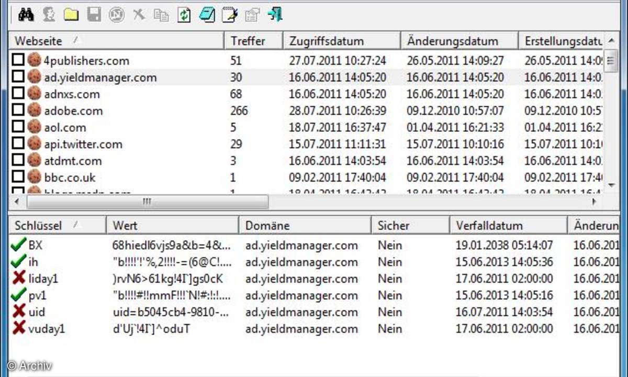The image size is (628, 377).
Task: Sort by Schlüssel column header
Action: pyautogui.click(x=57, y=226)
